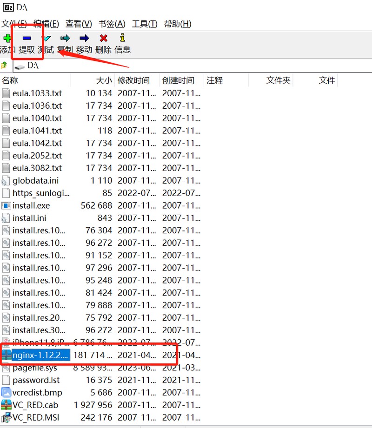This screenshot has width=372, height=428.
Task: Click the D:\ address path field
Action: pos(193,66)
